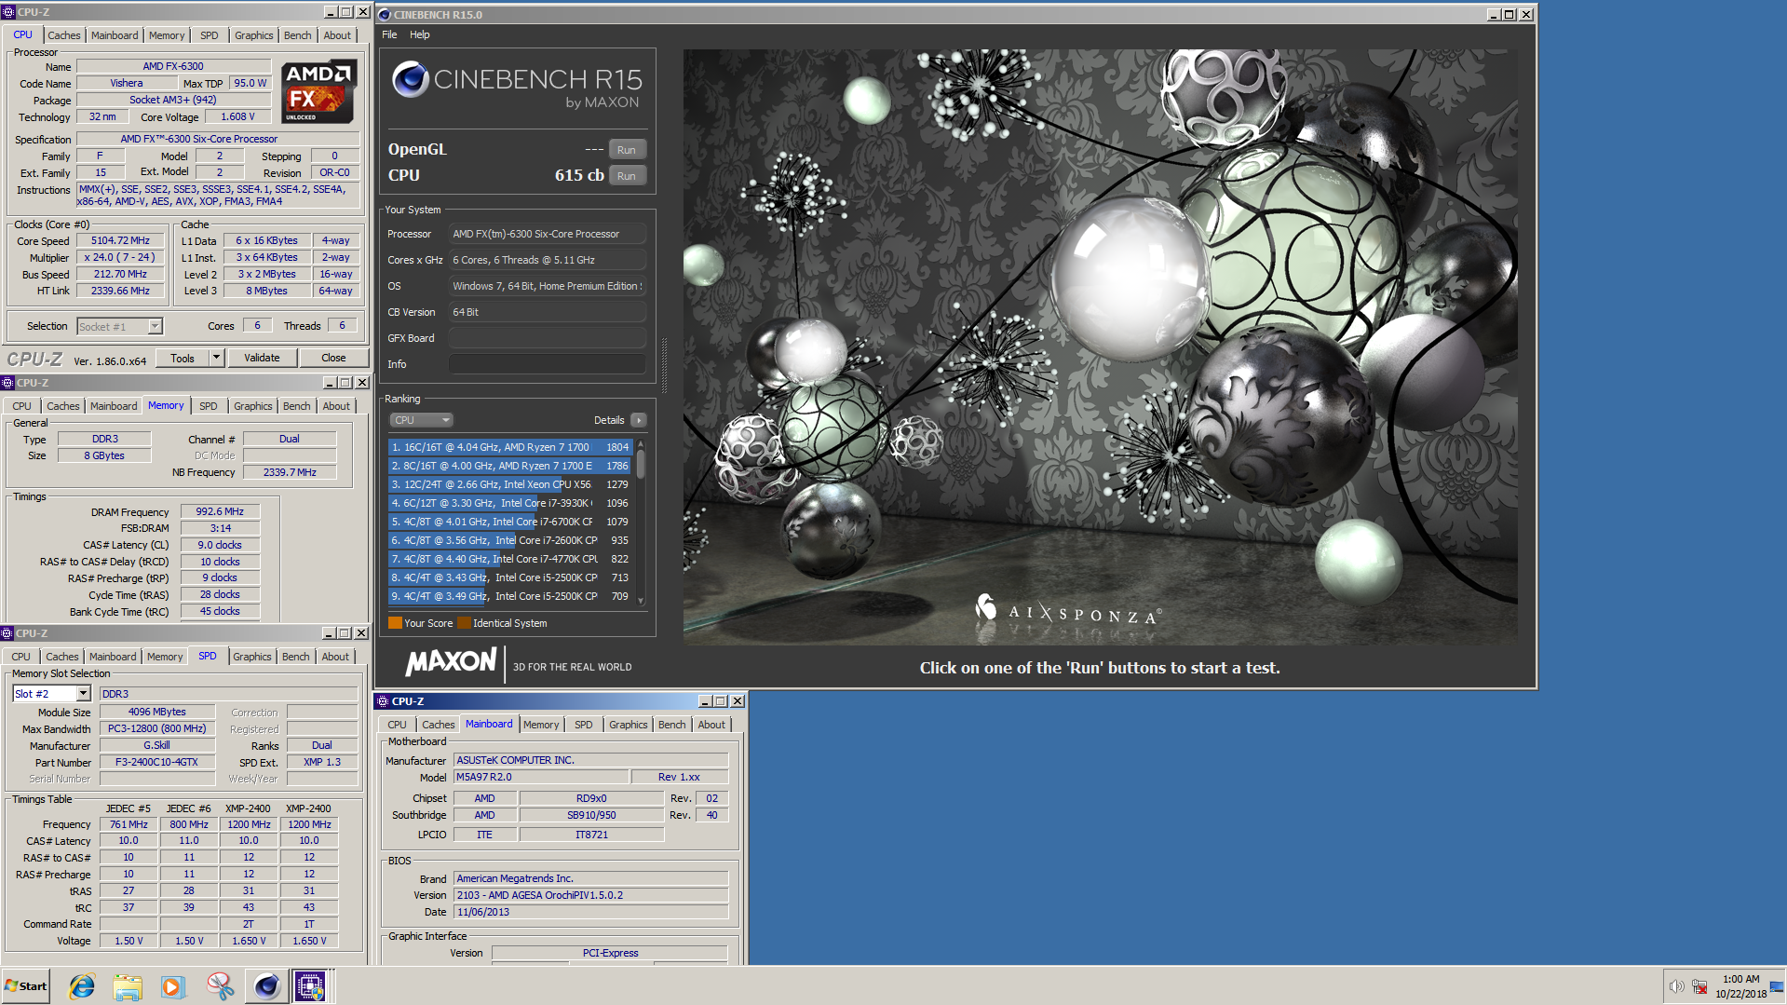Open SPD tab in Mainboard CPU-Z window
Screen dimensions: 1787x1005
pyautogui.click(x=584, y=725)
